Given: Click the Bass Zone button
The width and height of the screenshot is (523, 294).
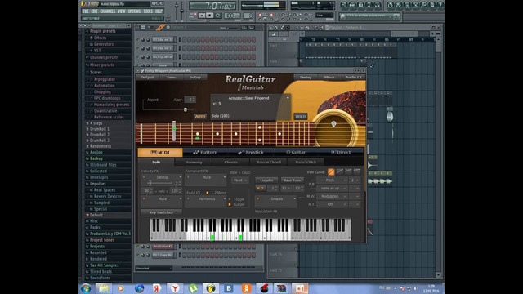Looking at the screenshot, I should (x=293, y=180).
